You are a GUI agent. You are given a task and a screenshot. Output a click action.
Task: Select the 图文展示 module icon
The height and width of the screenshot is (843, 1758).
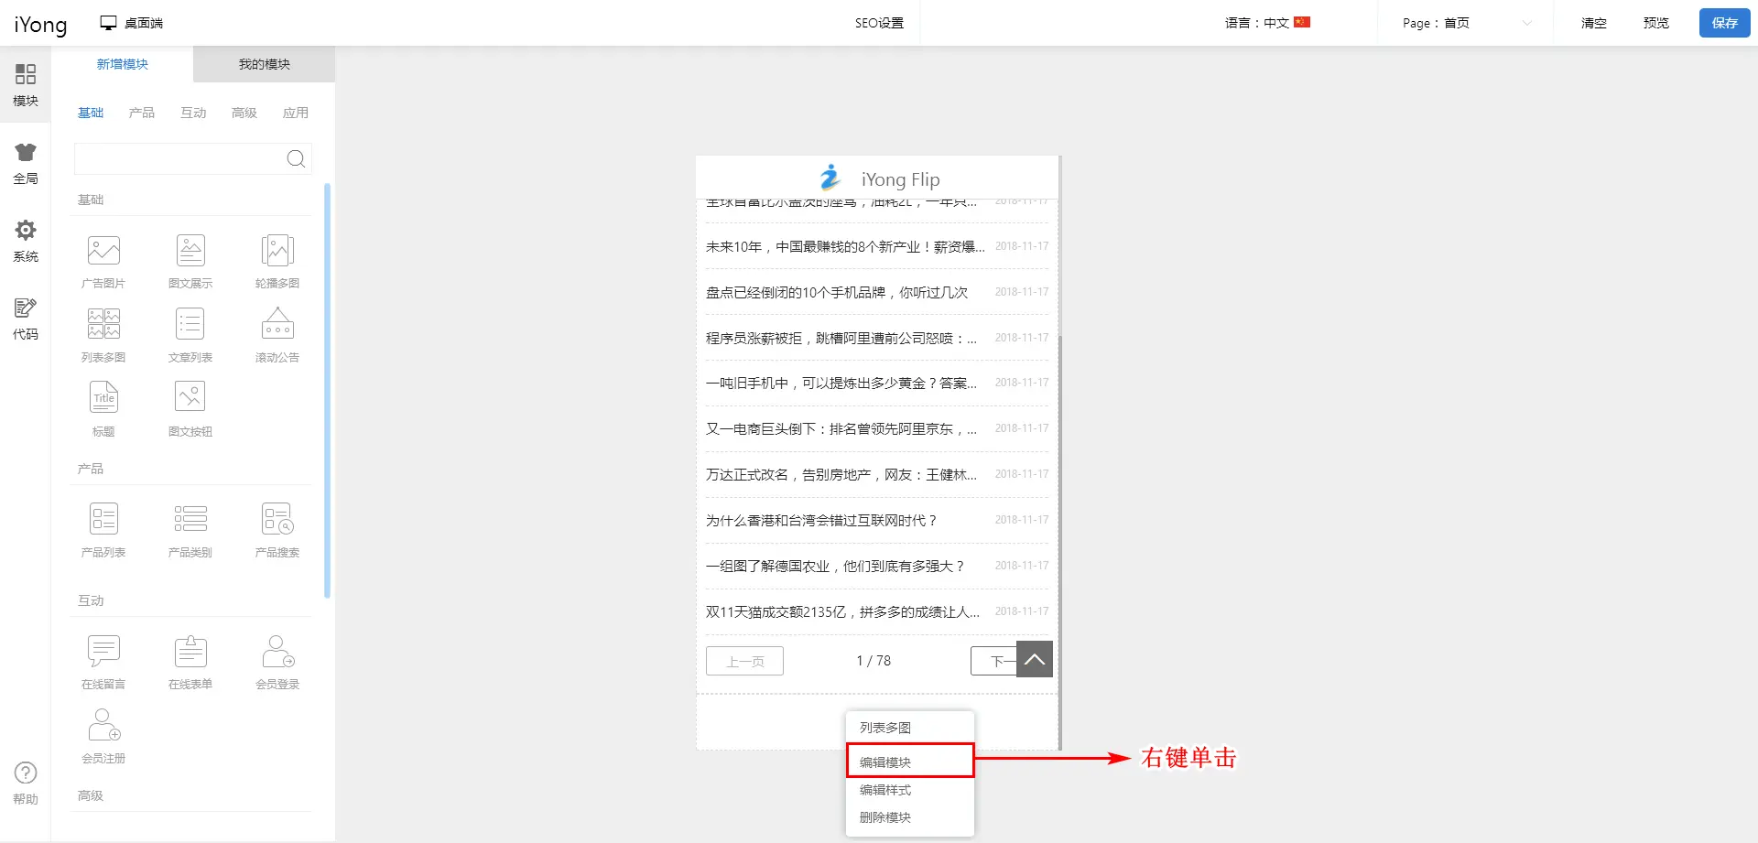tap(190, 252)
